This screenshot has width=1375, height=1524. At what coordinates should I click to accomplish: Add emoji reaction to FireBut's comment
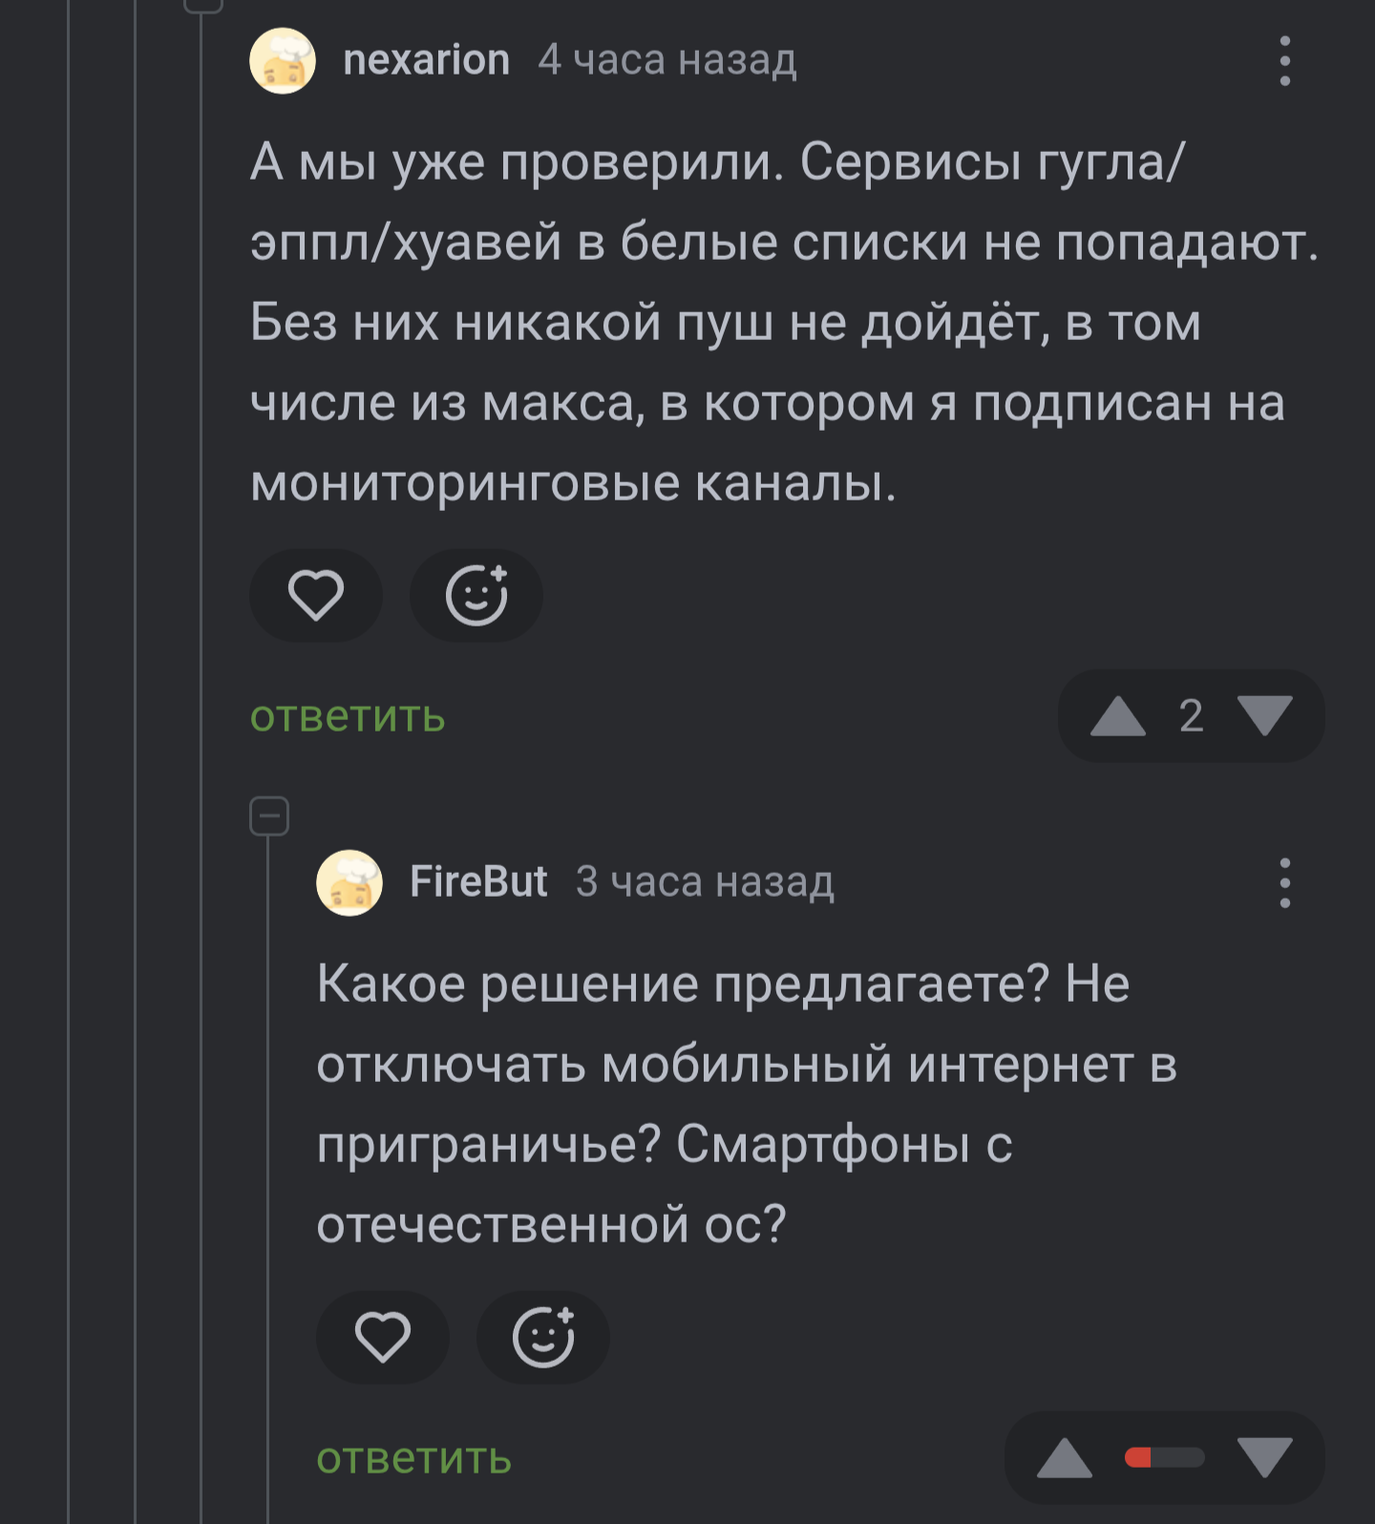(543, 1337)
